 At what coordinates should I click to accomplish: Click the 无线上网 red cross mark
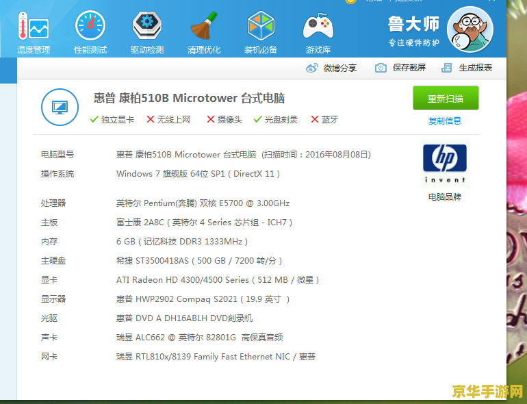[x=151, y=119]
